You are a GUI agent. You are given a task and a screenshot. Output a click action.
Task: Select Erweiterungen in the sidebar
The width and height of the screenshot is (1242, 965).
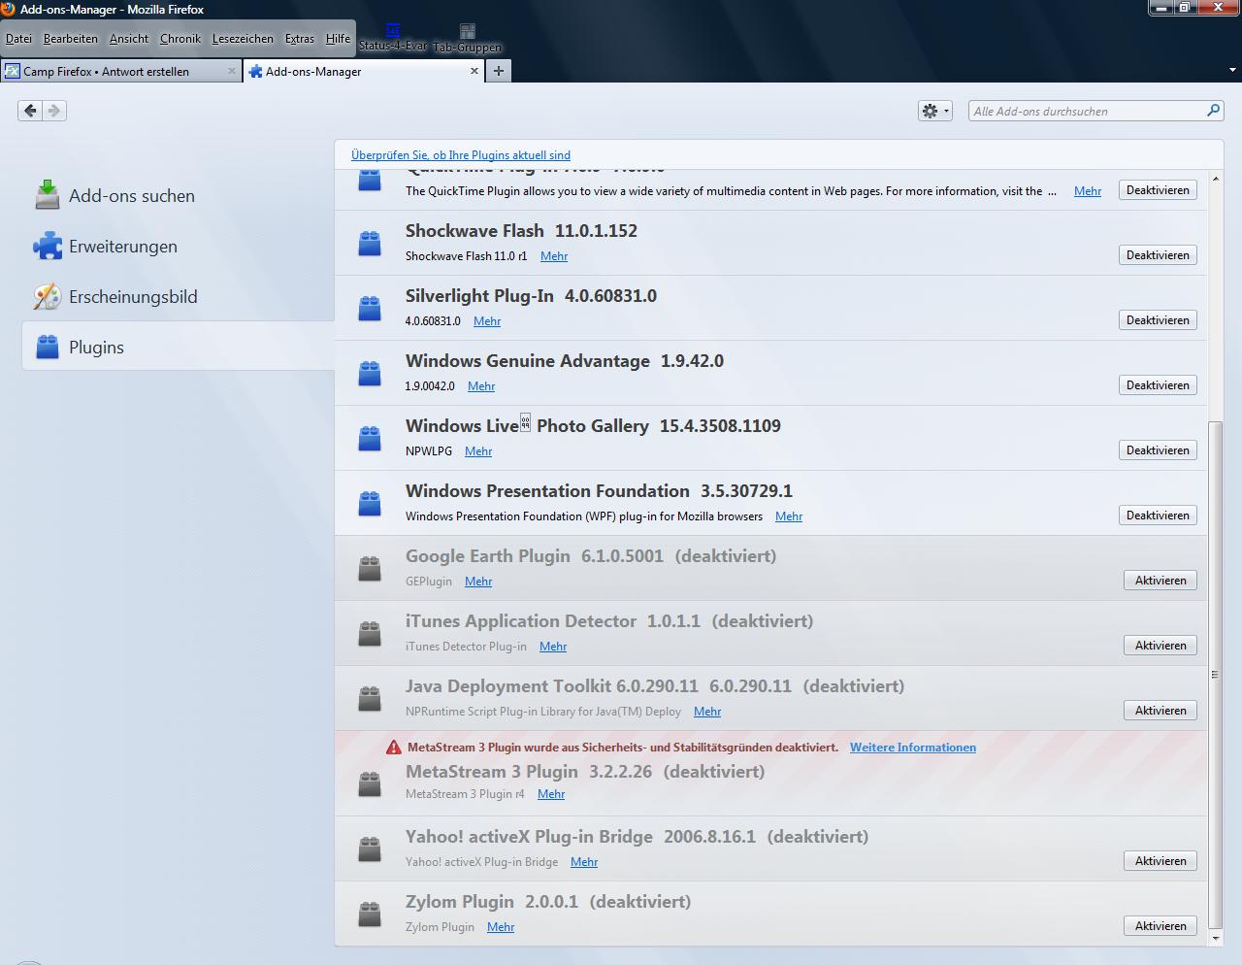pyautogui.click(x=122, y=247)
